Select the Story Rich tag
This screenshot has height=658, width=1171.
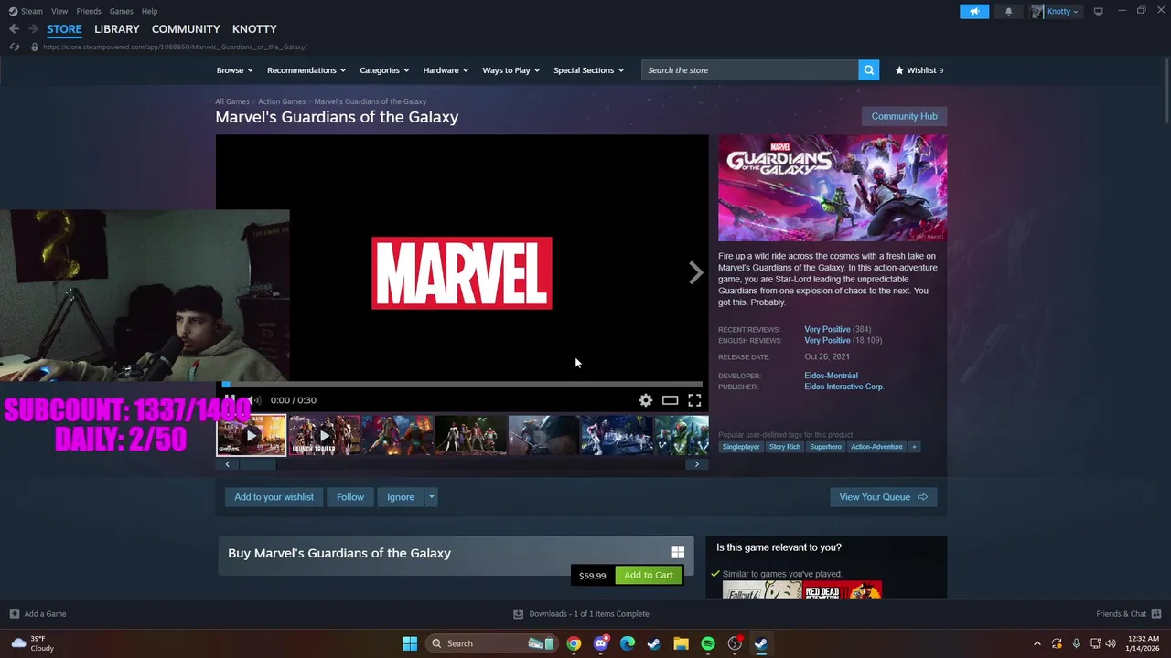click(x=784, y=447)
